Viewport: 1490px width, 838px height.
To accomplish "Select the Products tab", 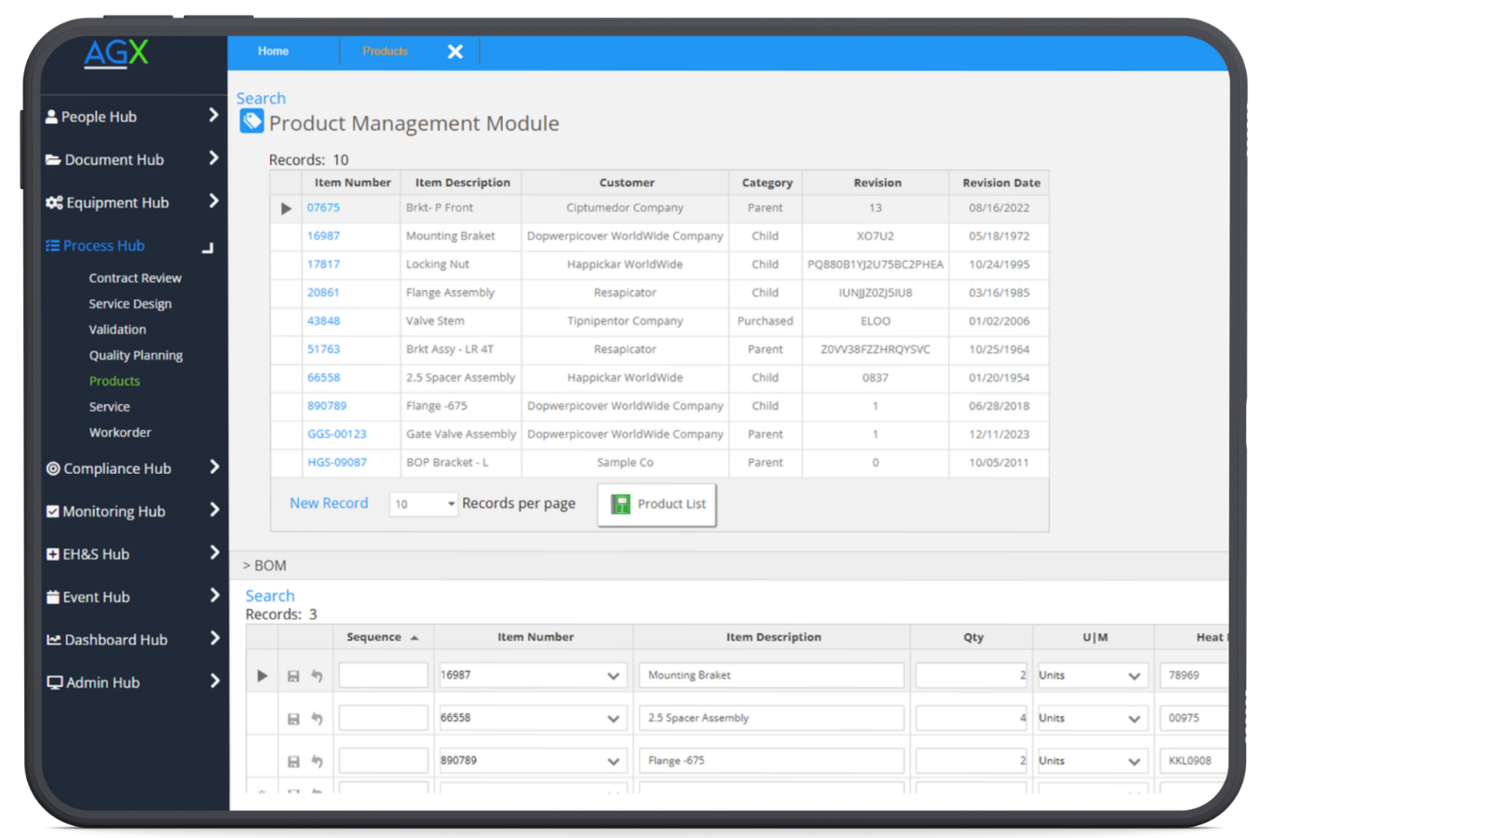I will coord(385,51).
